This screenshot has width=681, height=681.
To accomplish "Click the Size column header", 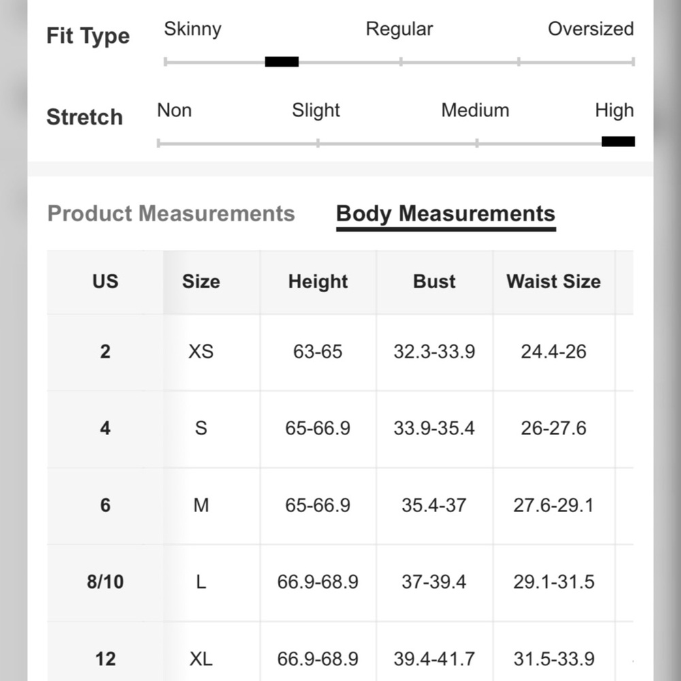I will click(x=201, y=281).
